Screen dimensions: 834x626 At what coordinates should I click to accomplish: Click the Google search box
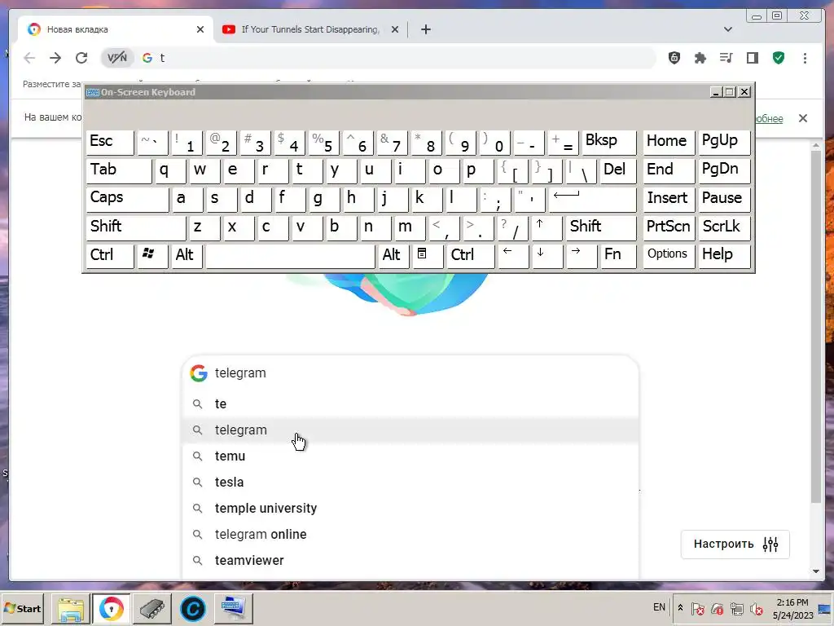(410, 373)
